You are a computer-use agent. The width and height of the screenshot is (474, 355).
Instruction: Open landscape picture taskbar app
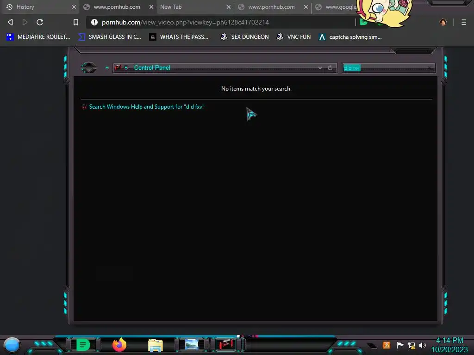(192, 344)
